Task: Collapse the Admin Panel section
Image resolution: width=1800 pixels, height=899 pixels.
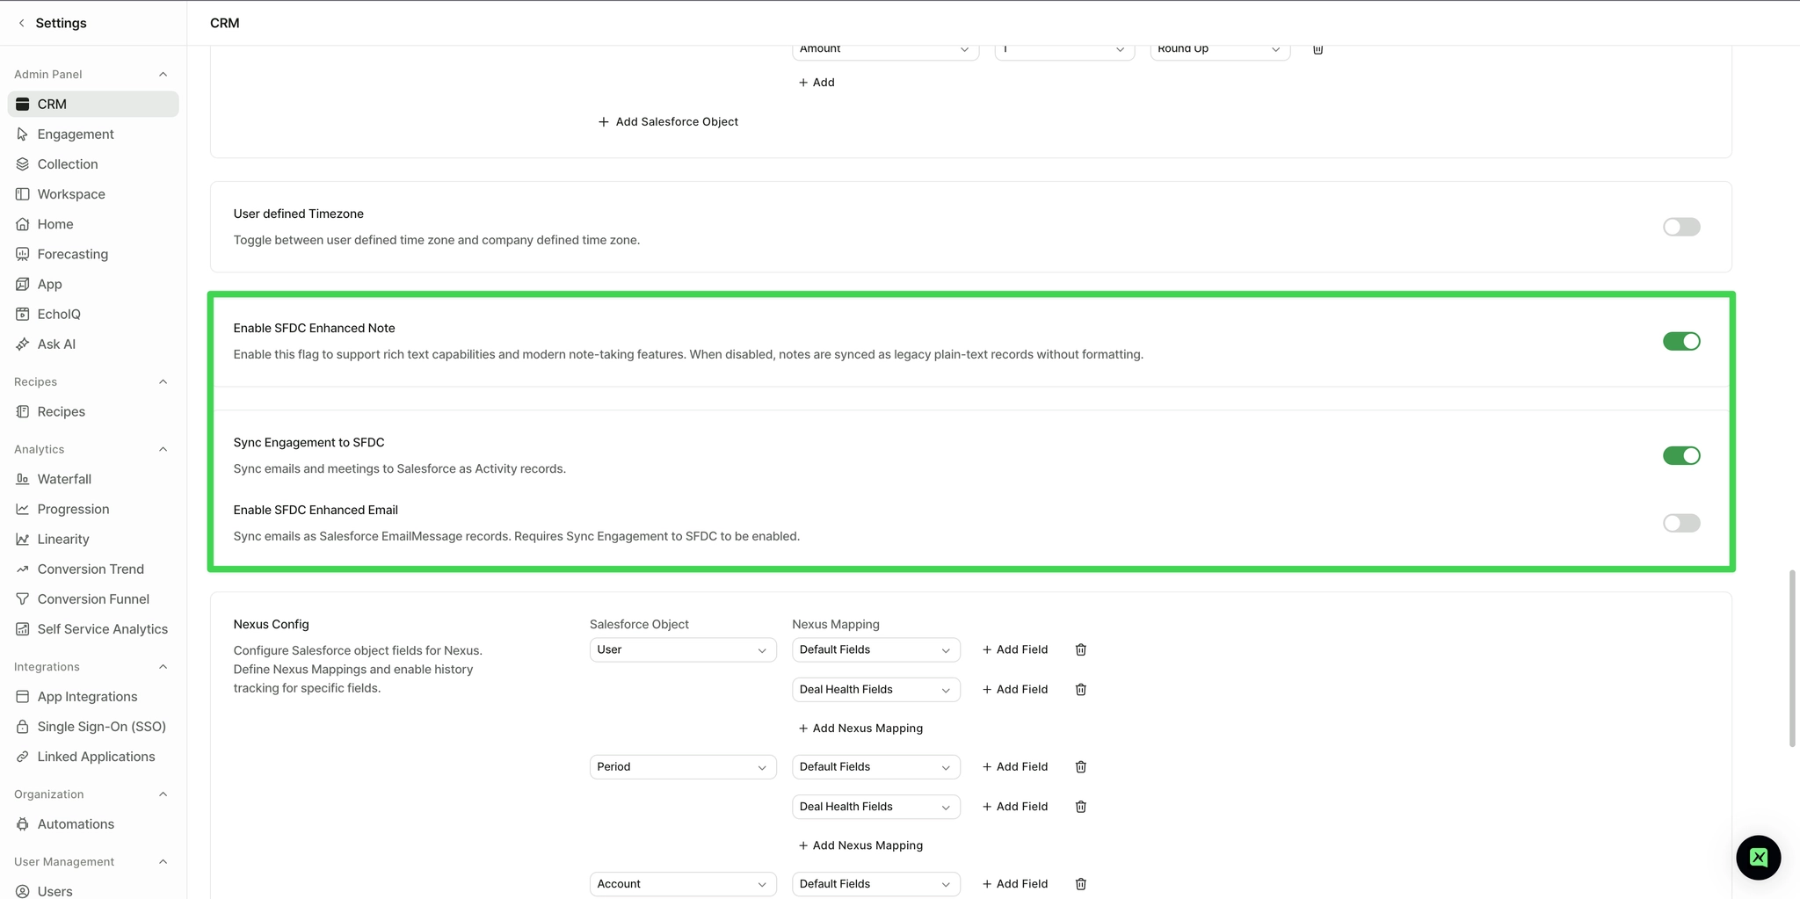Action: coord(163,74)
